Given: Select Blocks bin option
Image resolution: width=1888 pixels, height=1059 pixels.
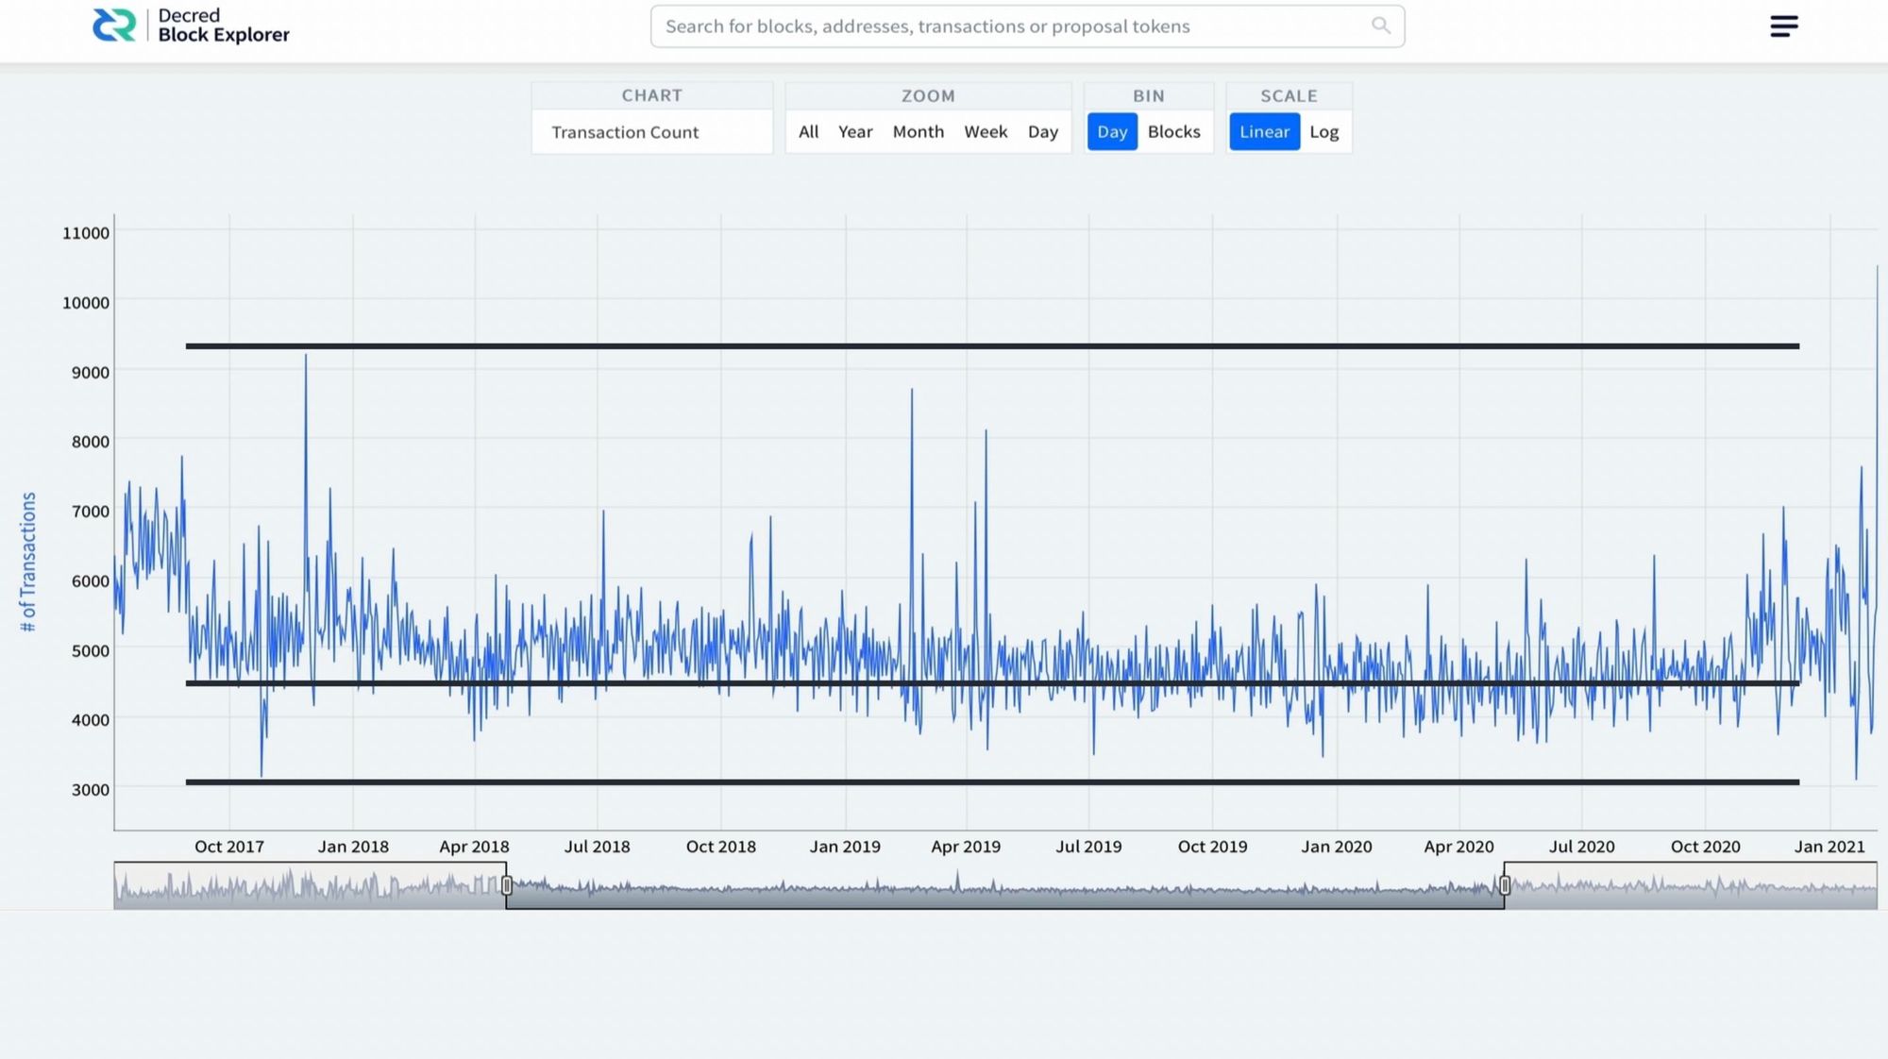Looking at the screenshot, I should pos(1174,132).
